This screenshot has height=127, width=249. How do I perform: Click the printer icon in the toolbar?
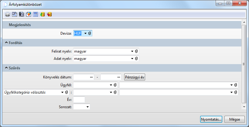[8, 14]
